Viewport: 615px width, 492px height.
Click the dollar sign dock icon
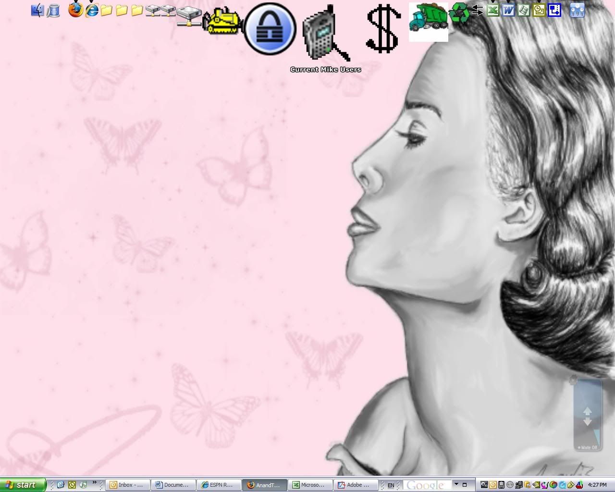[x=383, y=30]
